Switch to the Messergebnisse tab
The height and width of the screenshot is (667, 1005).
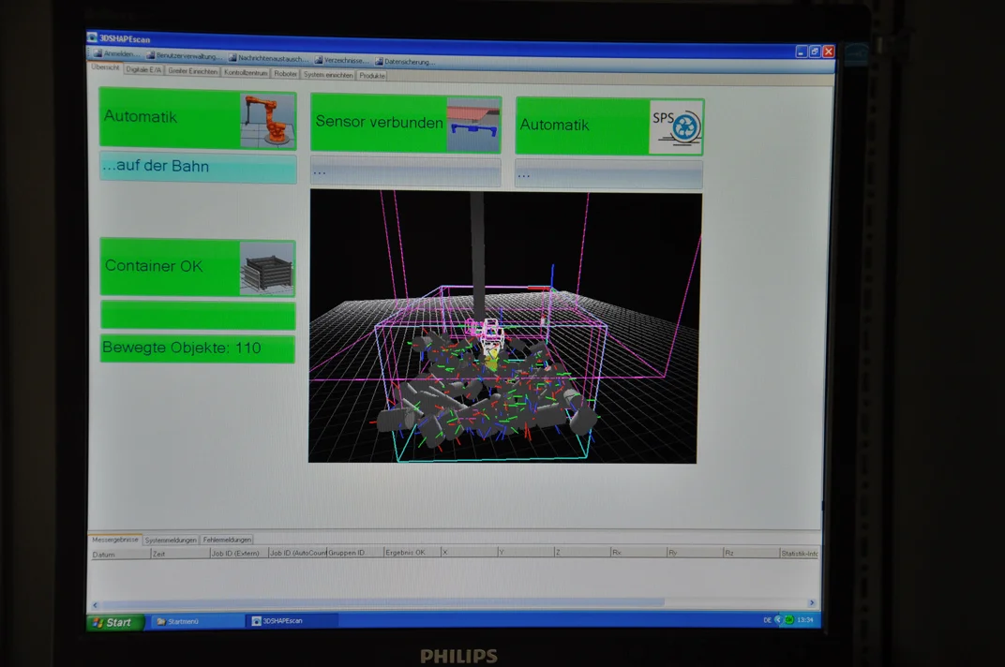pyautogui.click(x=114, y=540)
